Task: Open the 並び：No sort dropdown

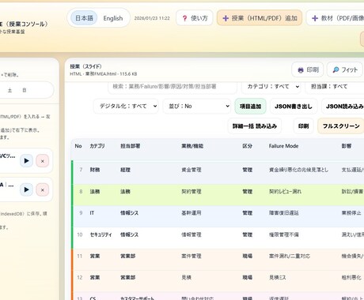Action: [x=197, y=106]
